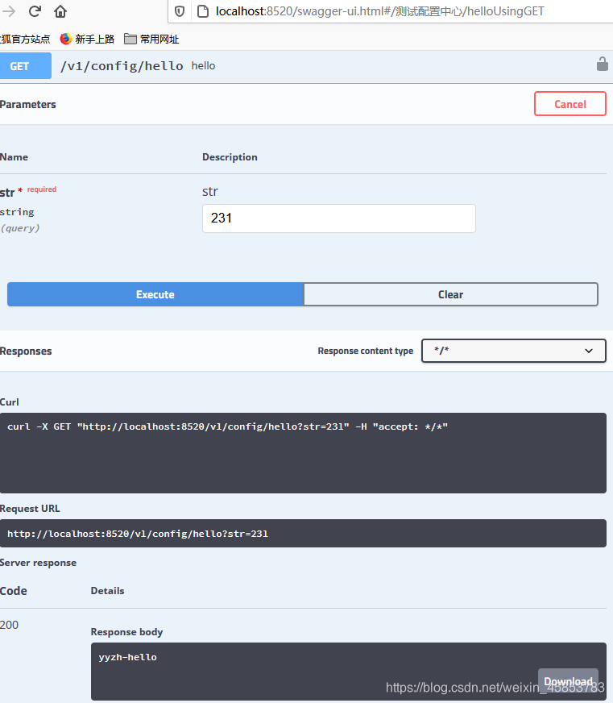Click the 200 response code
The height and width of the screenshot is (703, 613).
9,625
